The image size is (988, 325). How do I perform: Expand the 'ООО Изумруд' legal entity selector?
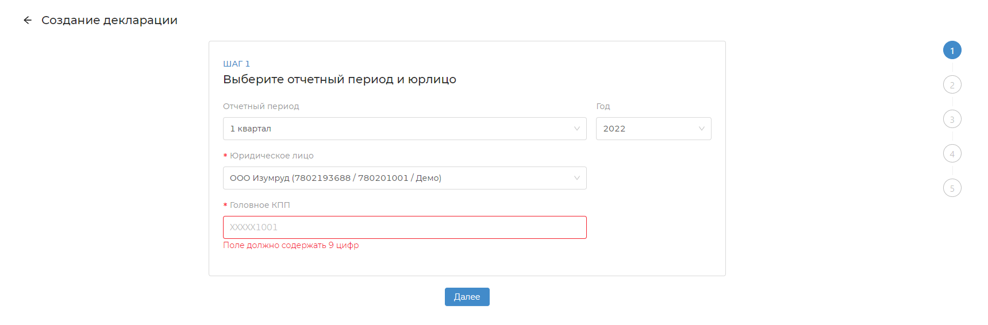pos(397,178)
